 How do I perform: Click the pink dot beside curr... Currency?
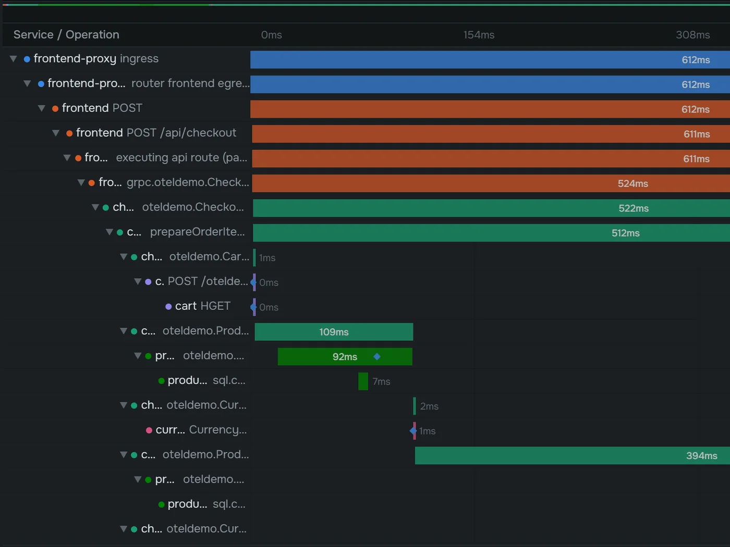pos(149,430)
